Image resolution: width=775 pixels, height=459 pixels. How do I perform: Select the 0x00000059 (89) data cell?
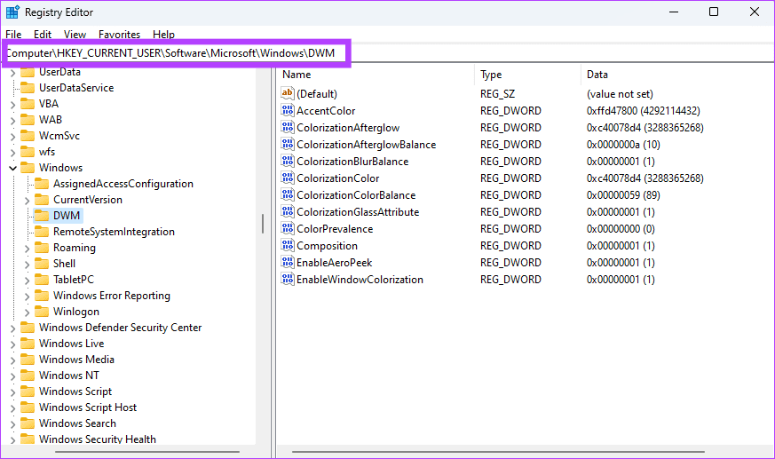pos(623,194)
